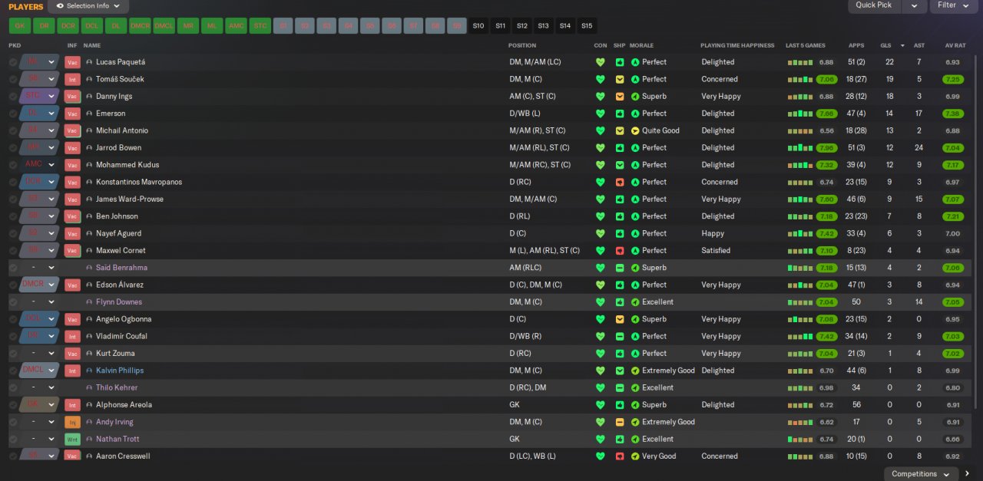Image resolution: width=983 pixels, height=481 pixels.
Task: Toggle the picked checkmark for Lucas Paquetá
Action: (13, 62)
